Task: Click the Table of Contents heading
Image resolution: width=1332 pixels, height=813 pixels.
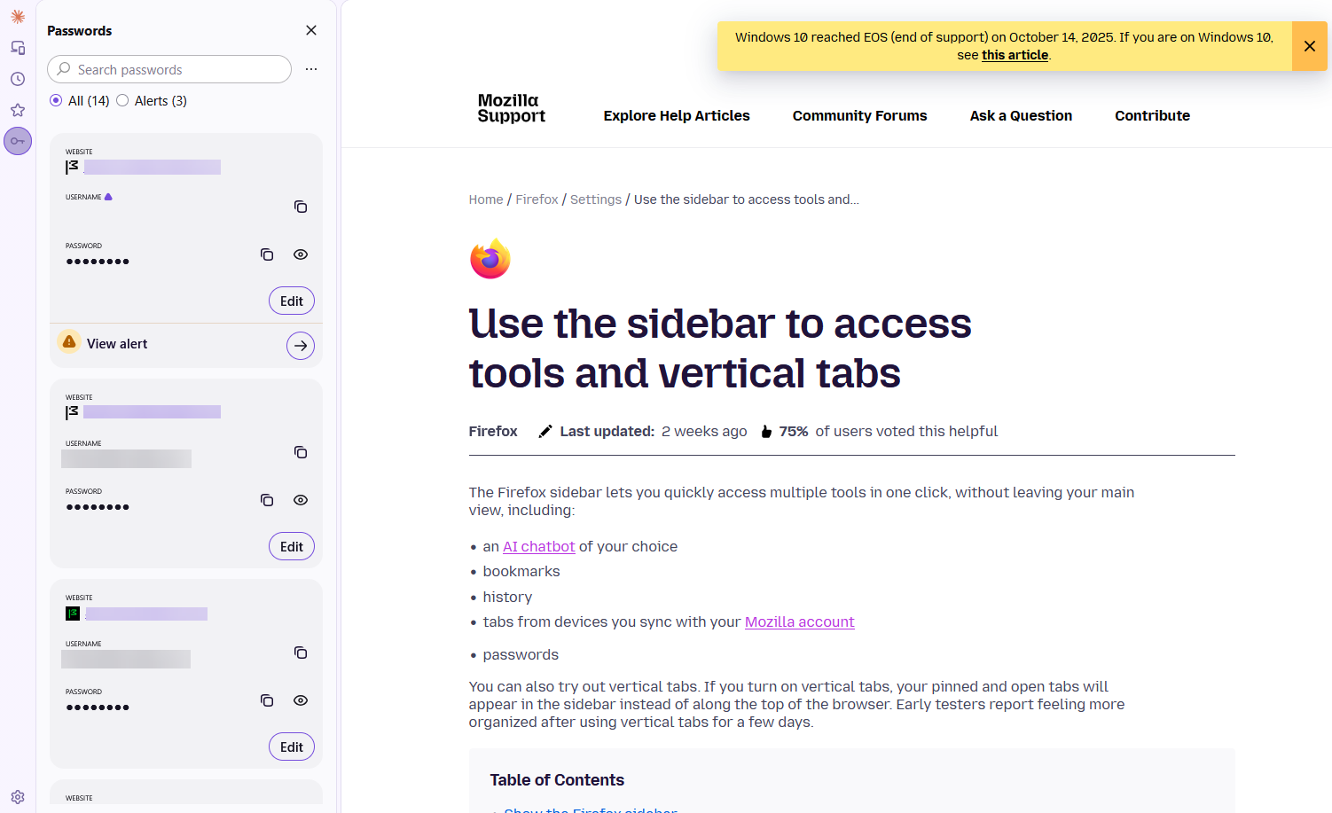Action: click(x=557, y=780)
